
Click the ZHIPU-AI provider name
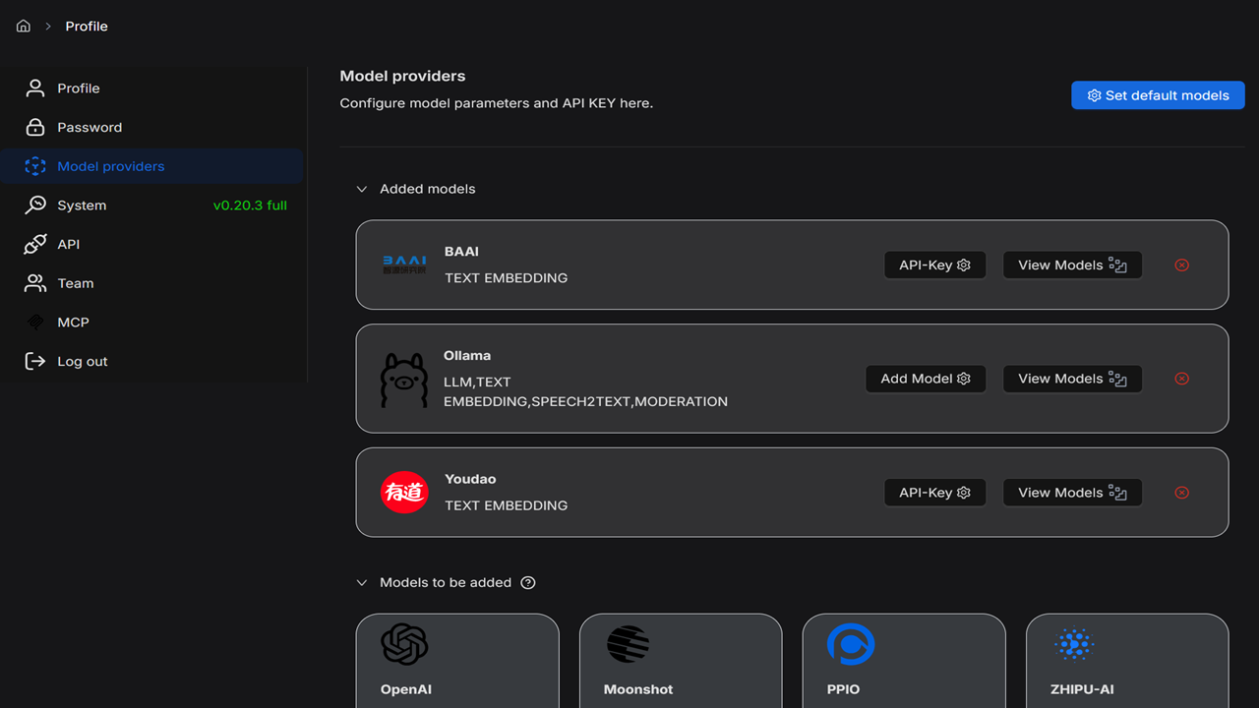pos(1082,689)
